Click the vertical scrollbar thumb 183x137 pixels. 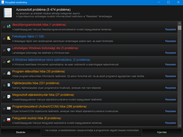coord(180,28)
